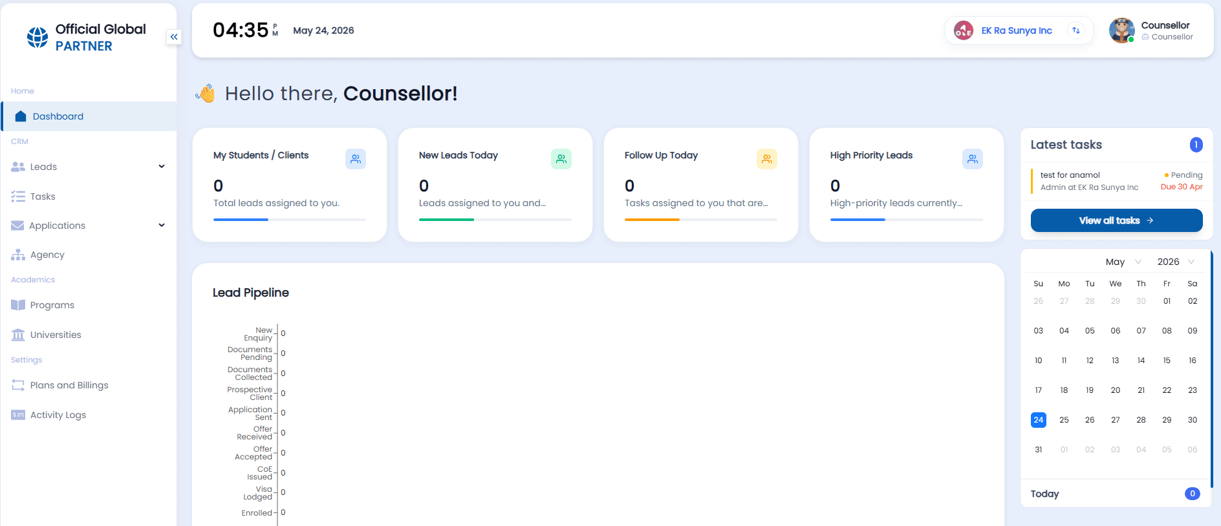Click the Pending task status label

click(x=1183, y=175)
